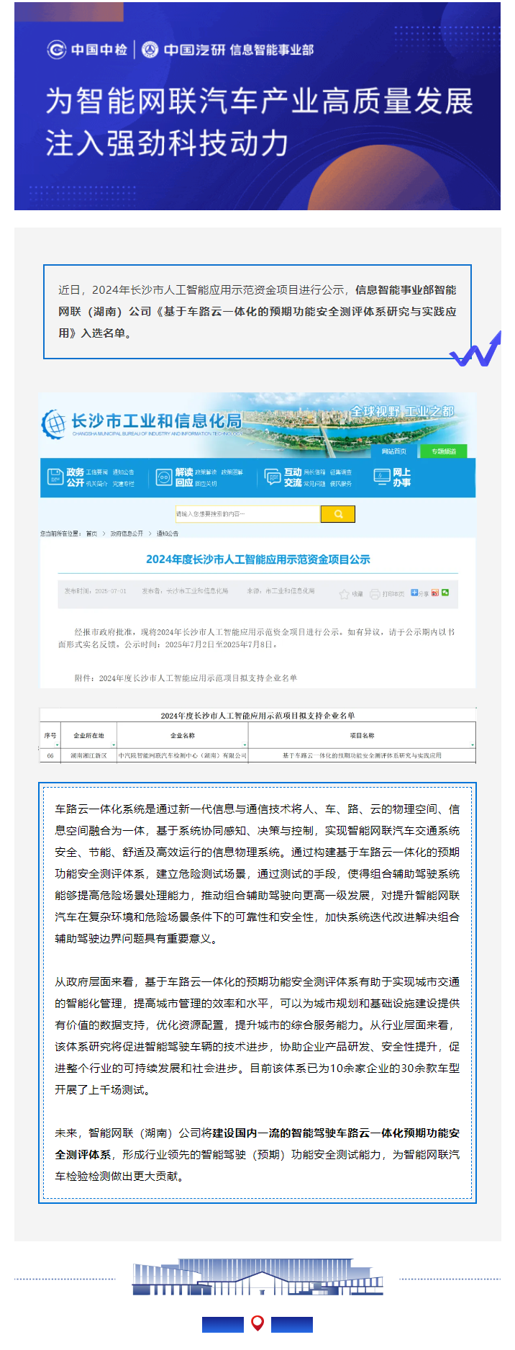Click the blue 分享 plus icon
The height and width of the screenshot is (1350, 515).
[x=414, y=593]
